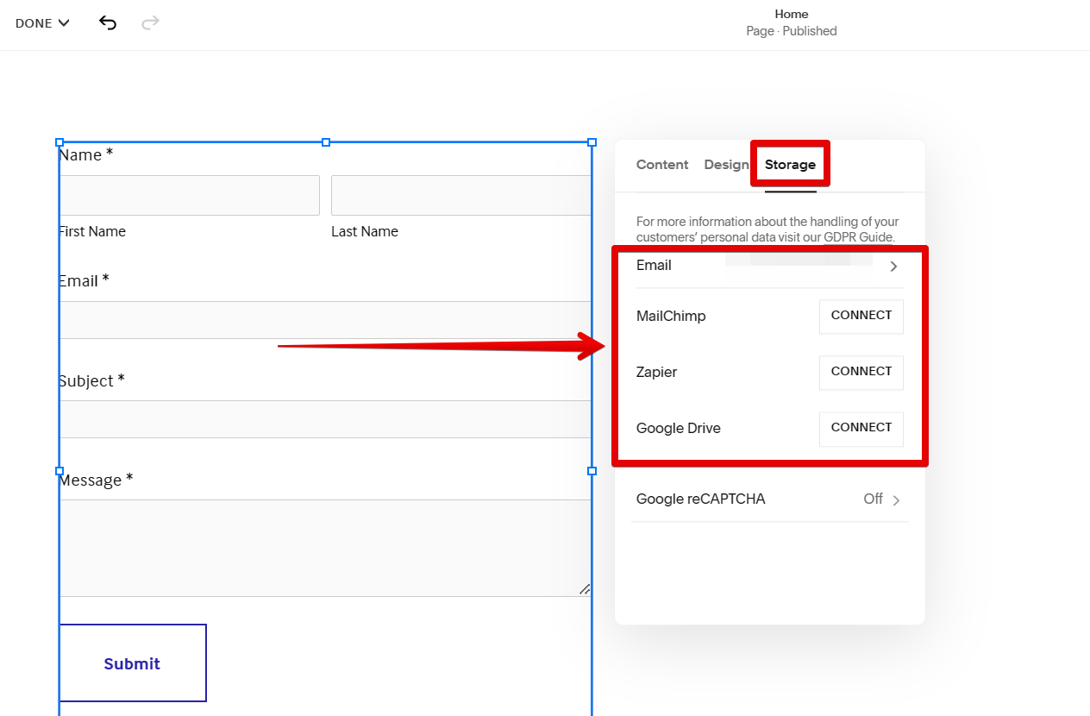Click the 'Email' label in Storage panel
This screenshot has height=716, width=1090.
(x=654, y=265)
